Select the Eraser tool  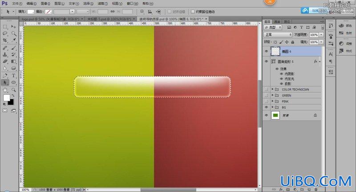(x=5, y=61)
